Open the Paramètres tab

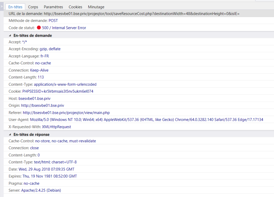[53, 7]
